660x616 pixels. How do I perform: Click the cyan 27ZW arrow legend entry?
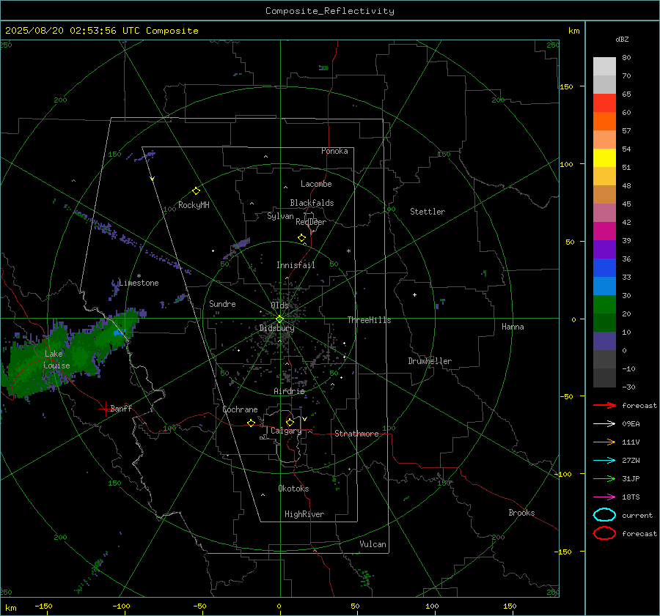click(x=604, y=461)
